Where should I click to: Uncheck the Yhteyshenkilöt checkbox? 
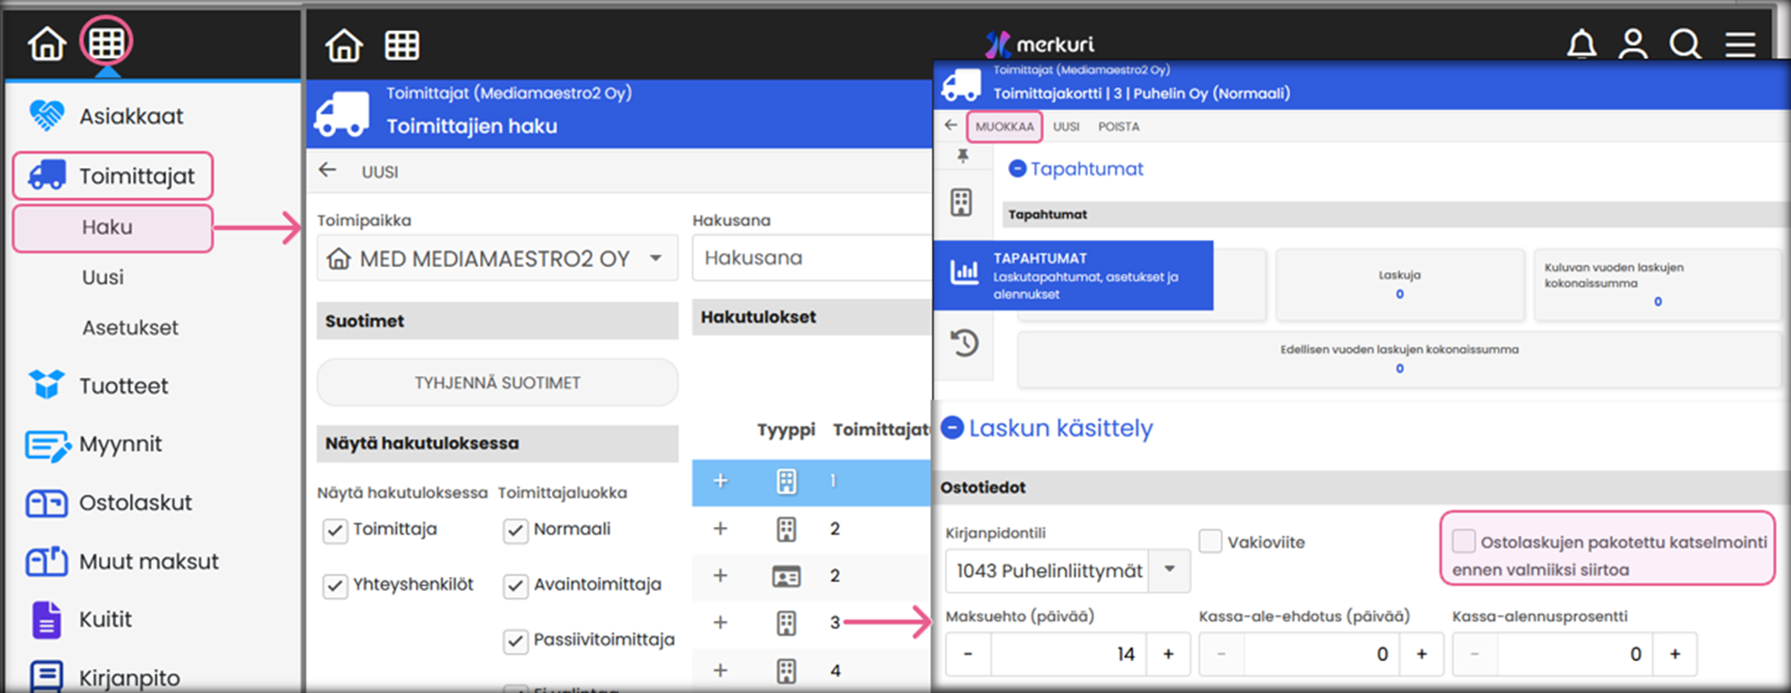(335, 586)
